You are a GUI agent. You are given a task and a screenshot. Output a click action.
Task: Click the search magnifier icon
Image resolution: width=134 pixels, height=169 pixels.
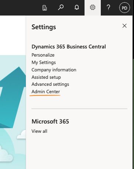[61, 7]
